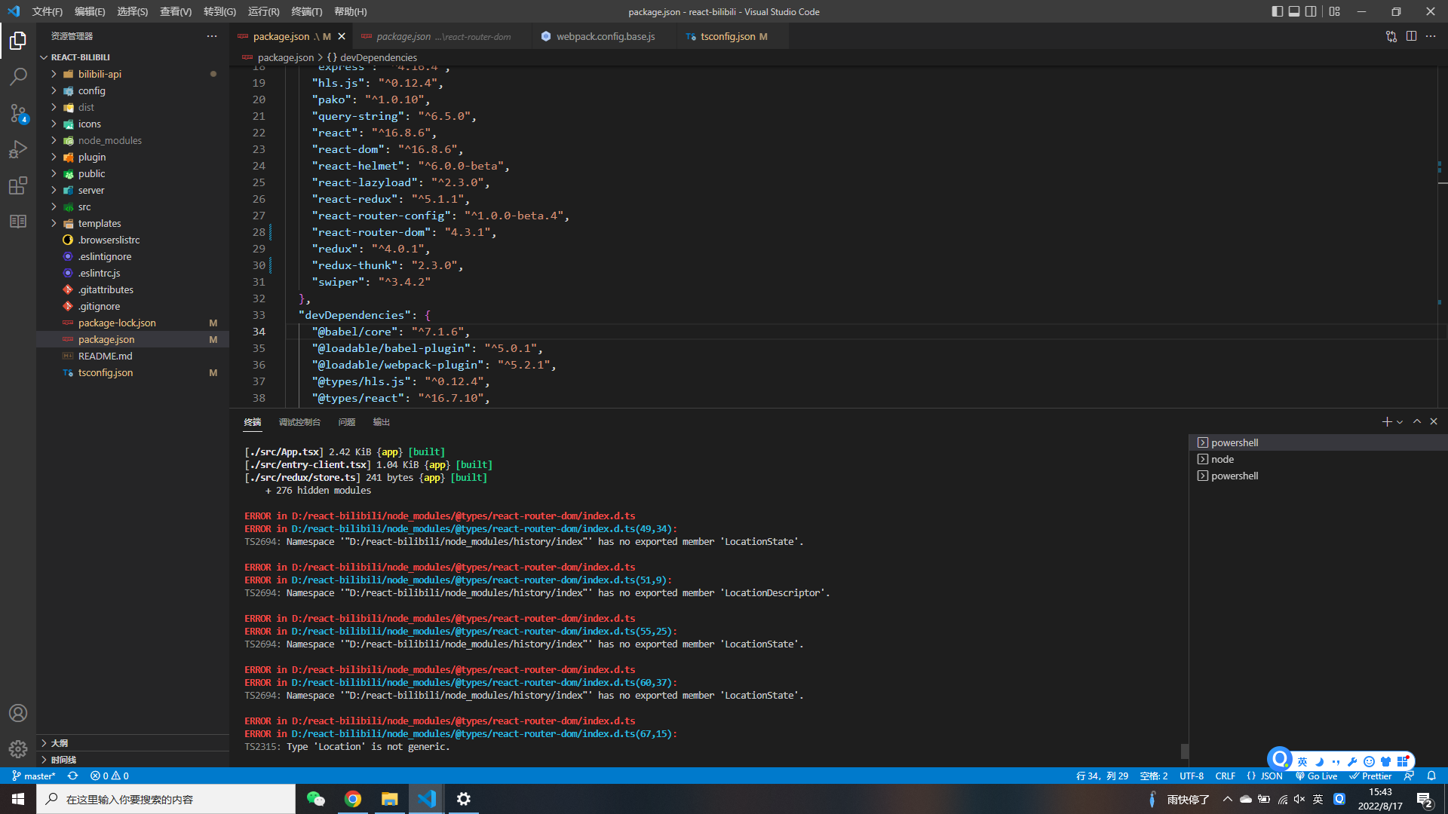The height and width of the screenshot is (814, 1448).
Task: Select the node terminal instance
Action: 1222,459
